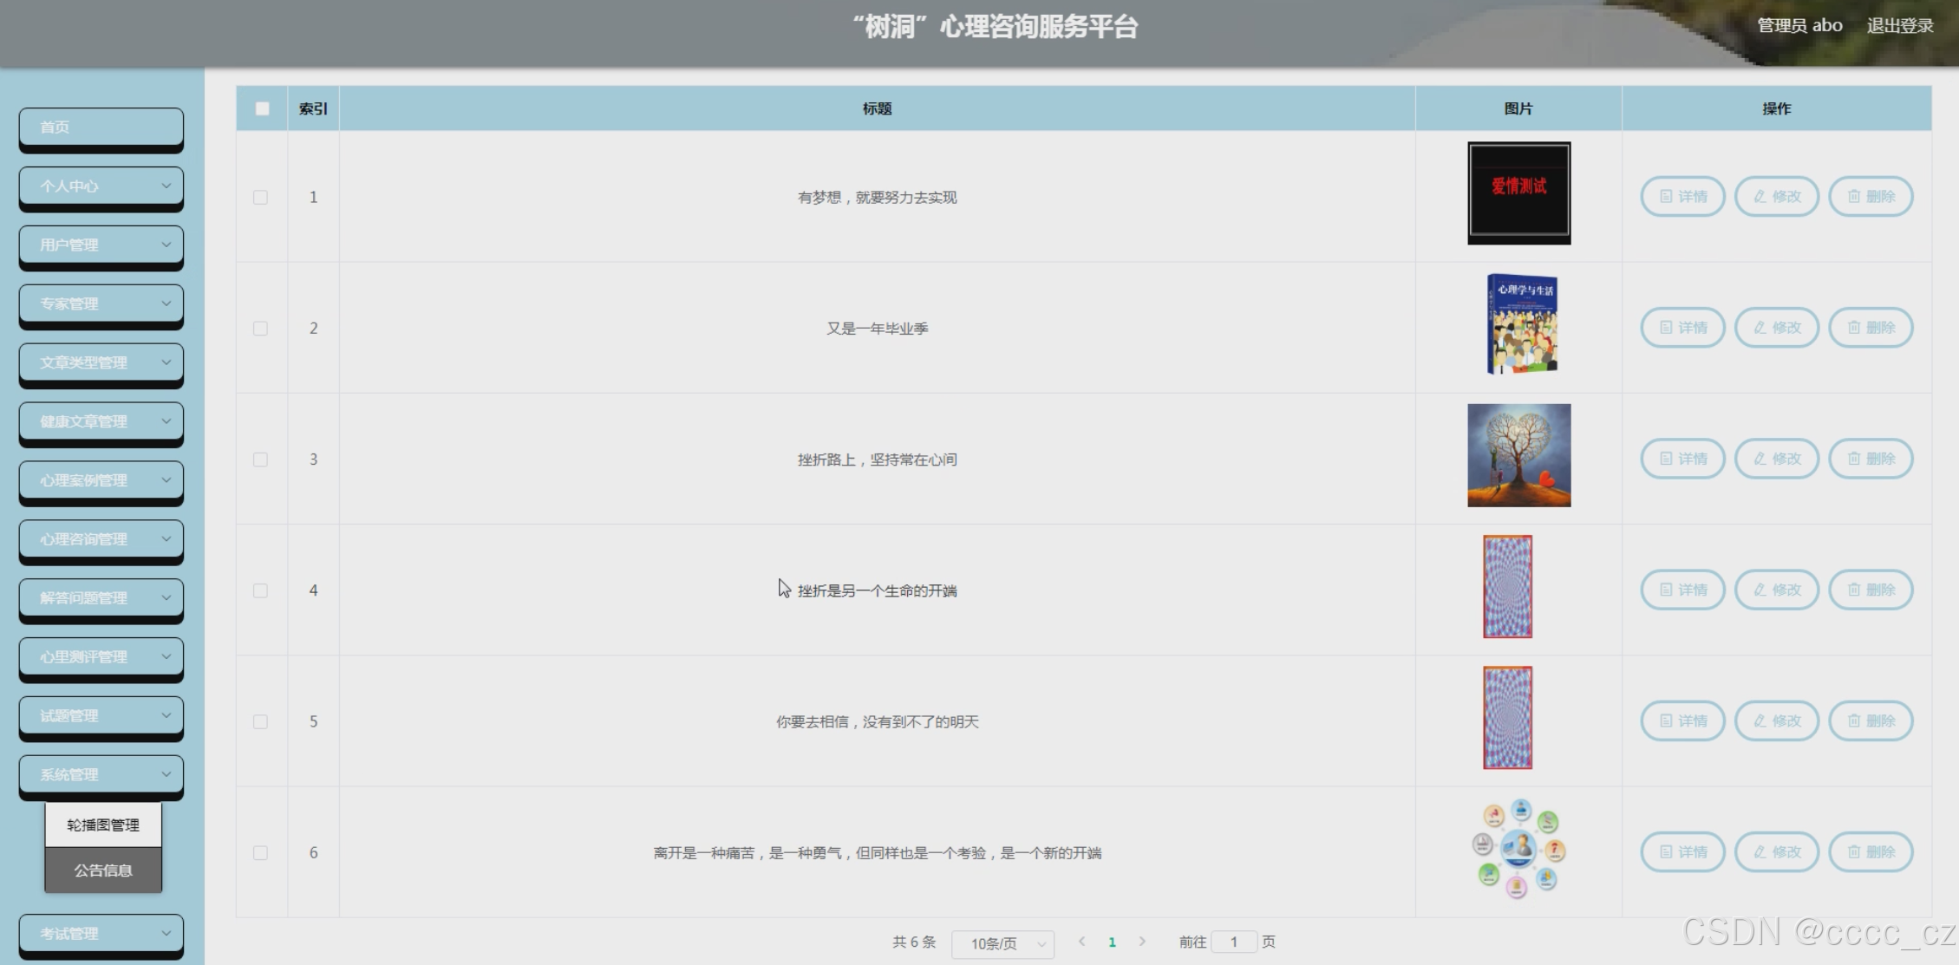The image size is (1959, 965).
Task: Toggle the select-all checkbox in the table header
Action: pyautogui.click(x=262, y=108)
